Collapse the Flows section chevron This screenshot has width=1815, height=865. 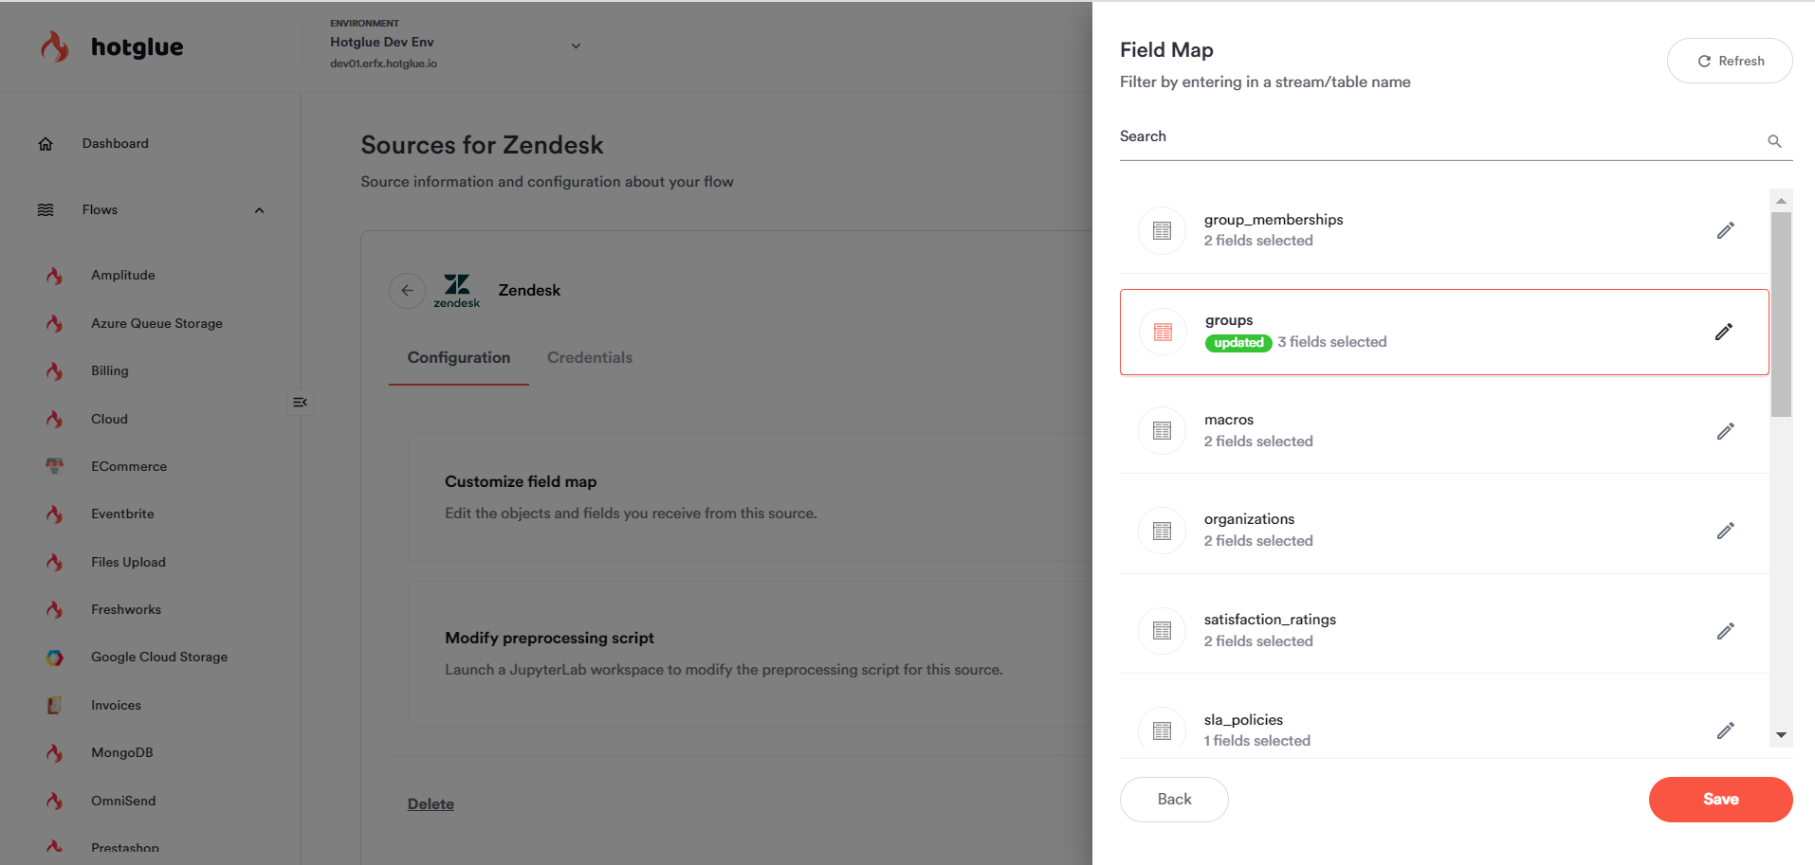pyautogui.click(x=259, y=210)
